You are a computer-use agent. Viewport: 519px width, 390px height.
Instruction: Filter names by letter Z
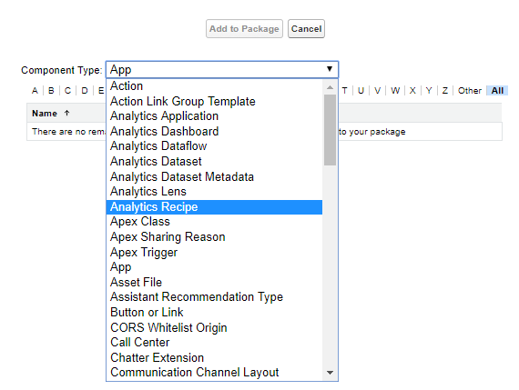point(445,91)
